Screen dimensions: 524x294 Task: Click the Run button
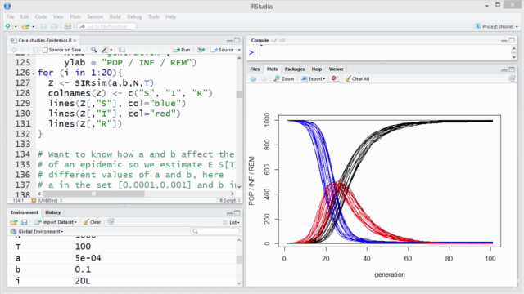182,50
